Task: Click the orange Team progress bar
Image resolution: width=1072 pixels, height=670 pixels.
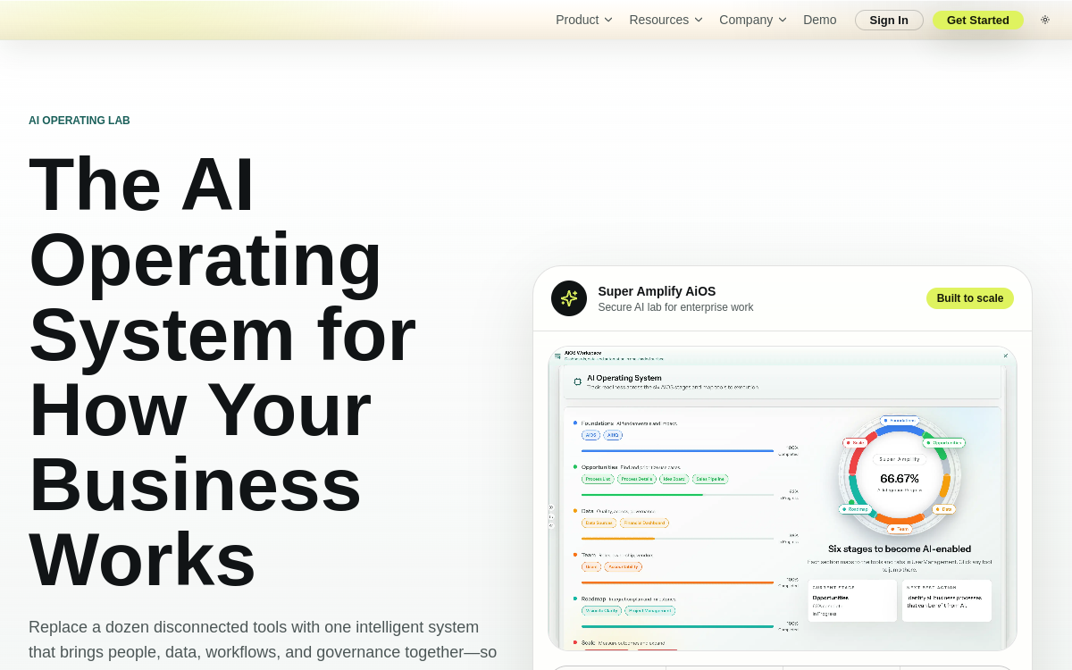Action: coord(677,582)
